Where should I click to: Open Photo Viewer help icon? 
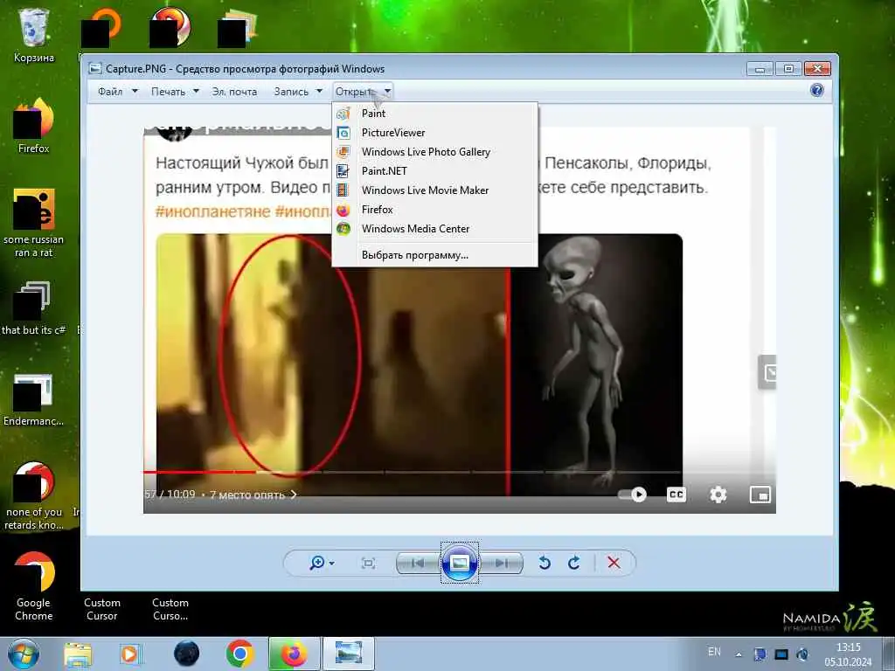(x=817, y=90)
